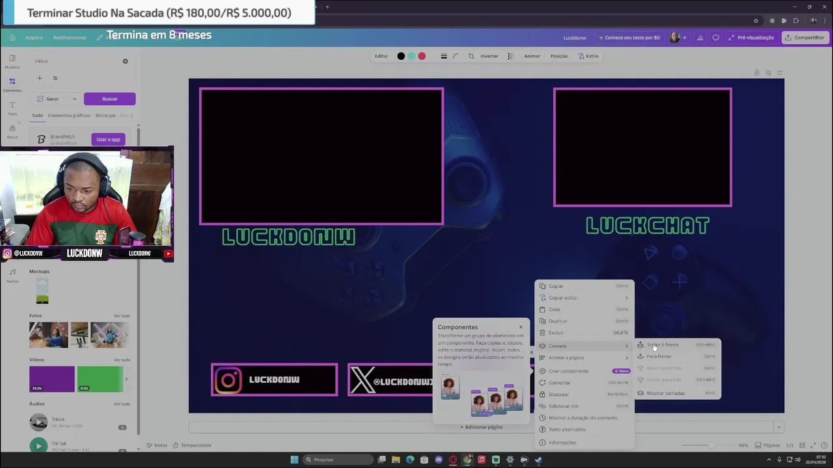
Task: Open corner rounding icon
Action: [x=456, y=56]
